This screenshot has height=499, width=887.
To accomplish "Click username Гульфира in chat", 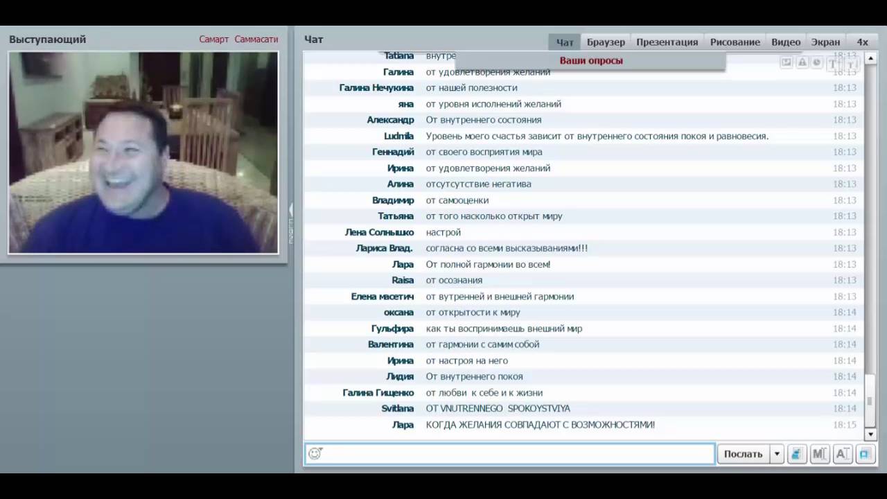I will [x=392, y=329].
